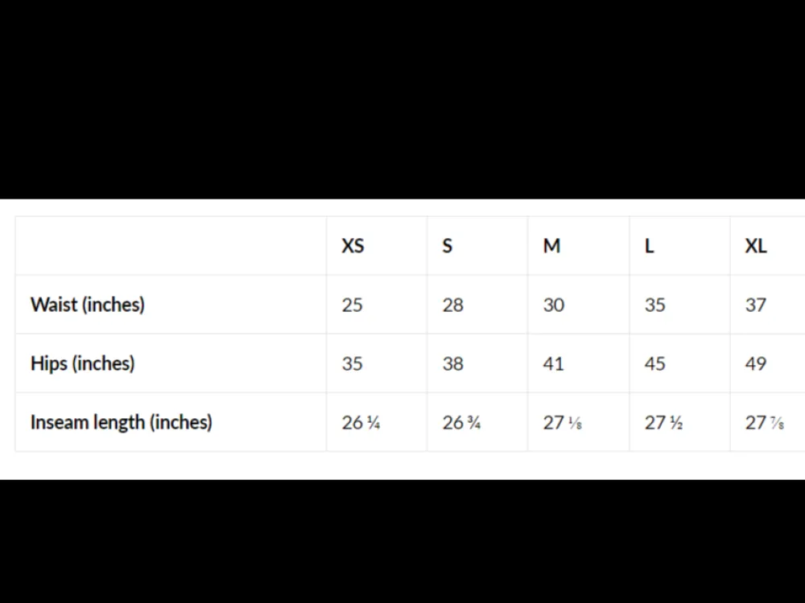805x603 pixels.
Task: Click the Waist (inches) row label
Action: coord(88,305)
